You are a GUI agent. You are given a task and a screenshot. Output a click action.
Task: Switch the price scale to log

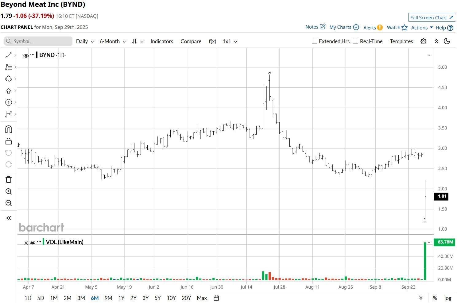point(448,298)
